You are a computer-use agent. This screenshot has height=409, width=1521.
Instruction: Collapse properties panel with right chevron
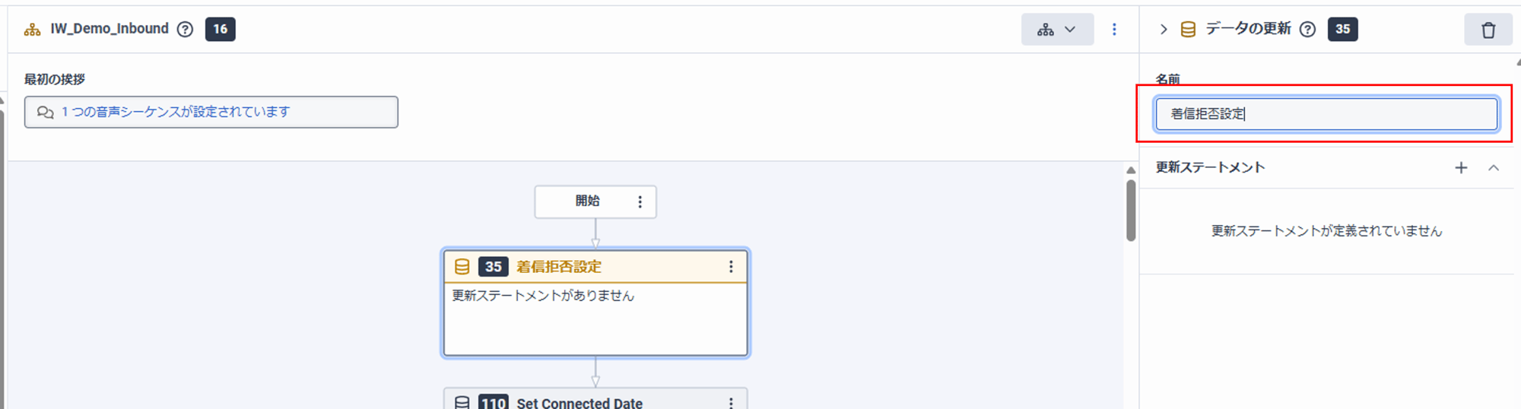tap(1163, 30)
